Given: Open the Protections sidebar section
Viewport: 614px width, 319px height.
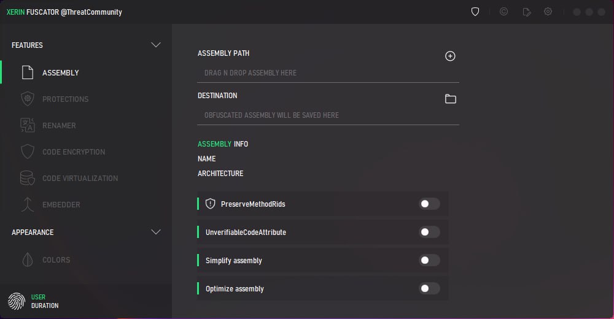Looking at the screenshot, I should tap(65, 99).
